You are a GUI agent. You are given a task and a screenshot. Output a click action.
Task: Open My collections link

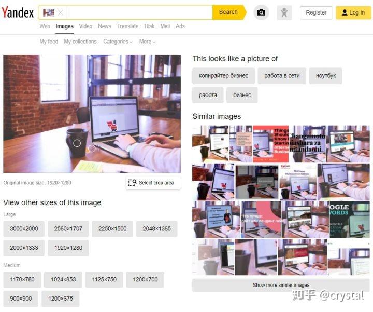pyautogui.click(x=80, y=42)
